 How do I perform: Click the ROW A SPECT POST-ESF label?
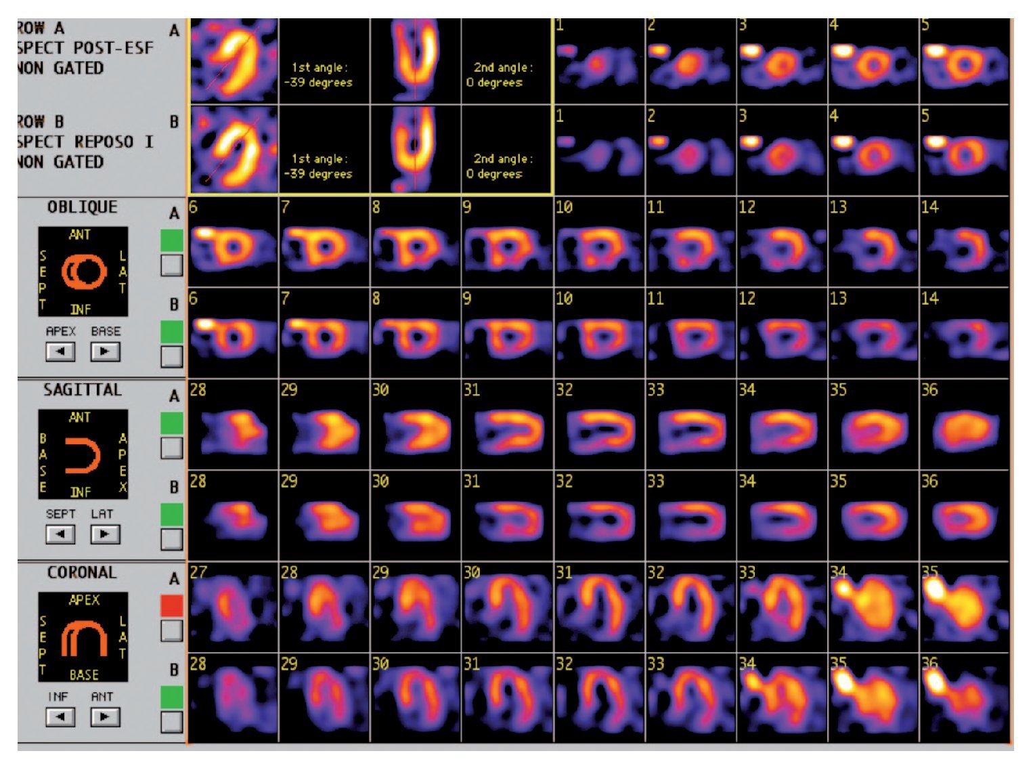(x=85, y=48)
